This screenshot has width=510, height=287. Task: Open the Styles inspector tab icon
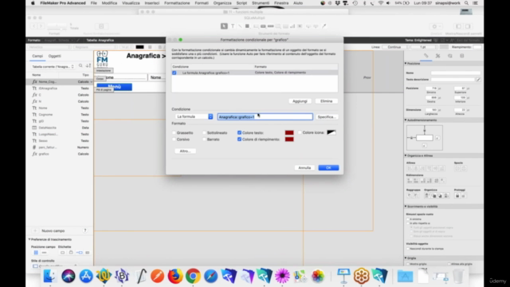pos(437,56)
